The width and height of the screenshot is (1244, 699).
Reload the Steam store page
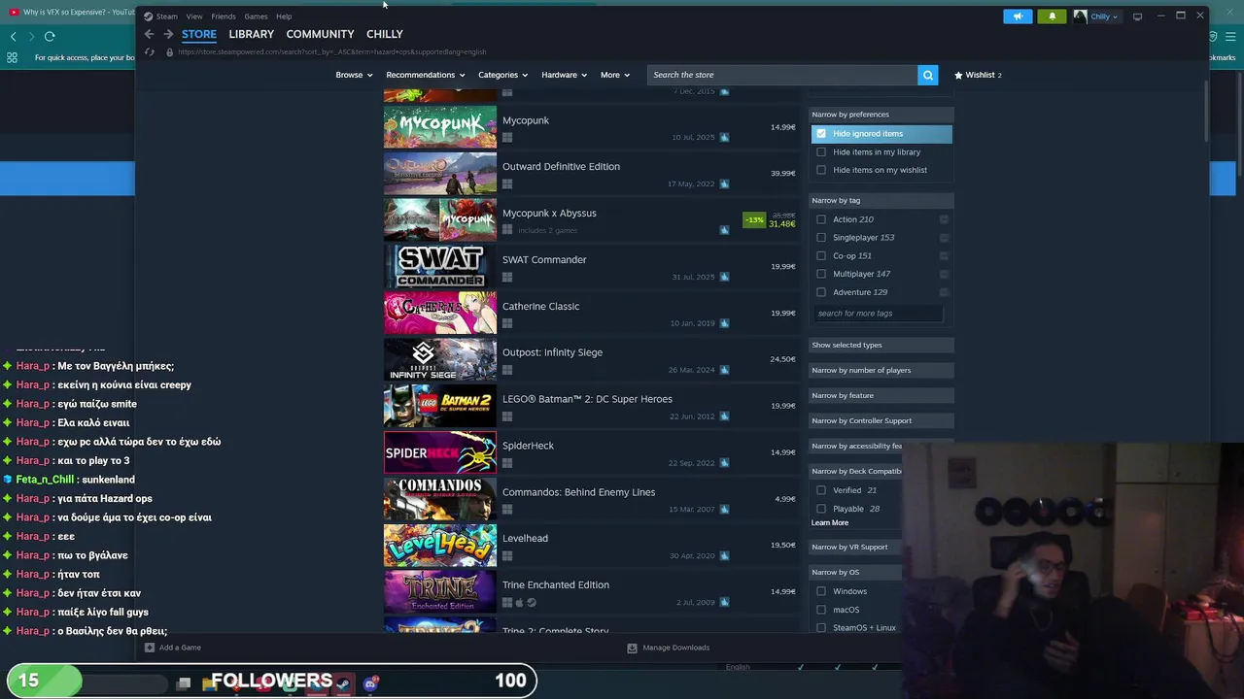coord(150,51)
